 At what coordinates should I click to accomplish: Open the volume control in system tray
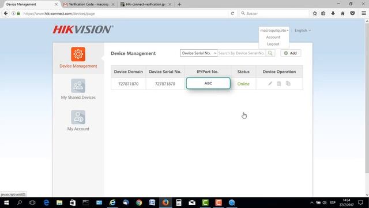pos(325,203)
